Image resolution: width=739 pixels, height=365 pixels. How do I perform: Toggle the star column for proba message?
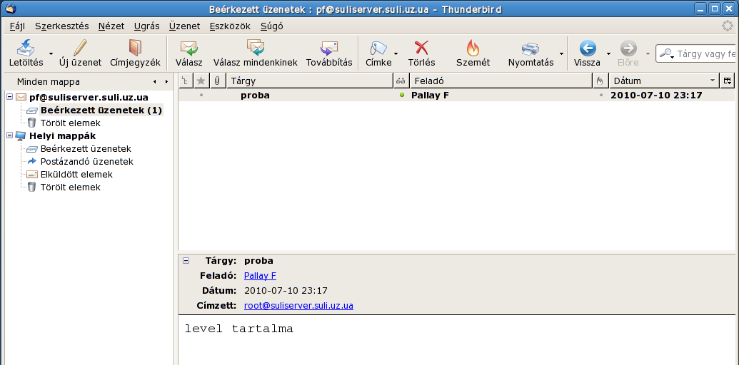(201, 96)
